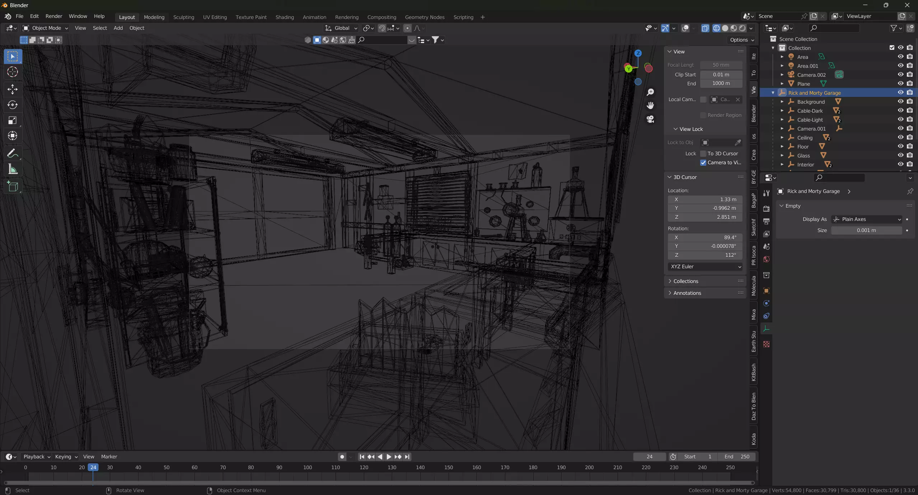Screen dimensions: 918x495
Task: Choose the Annotate tool
Action: [13, 154]
